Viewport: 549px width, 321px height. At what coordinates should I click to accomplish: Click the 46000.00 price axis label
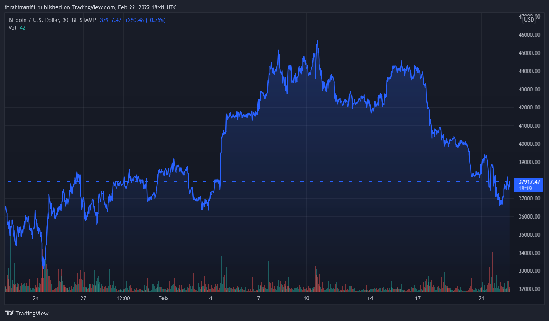(x=529, y=35)
